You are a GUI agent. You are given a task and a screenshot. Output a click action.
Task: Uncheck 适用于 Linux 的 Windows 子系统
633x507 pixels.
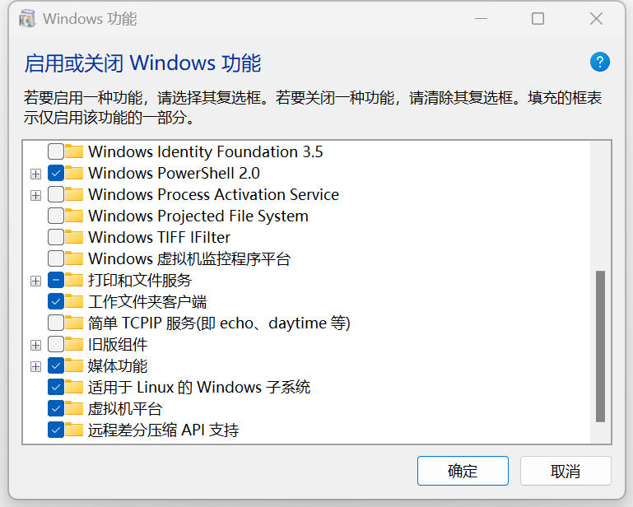click(56, 387)
